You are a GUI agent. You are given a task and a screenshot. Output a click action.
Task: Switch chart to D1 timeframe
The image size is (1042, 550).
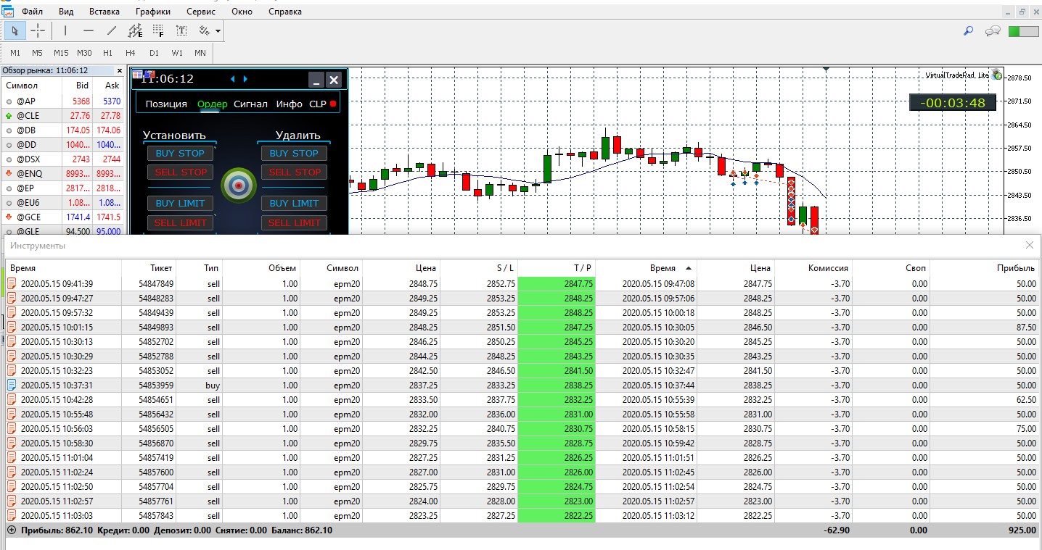pyautogui.click(x=154, y=53)
